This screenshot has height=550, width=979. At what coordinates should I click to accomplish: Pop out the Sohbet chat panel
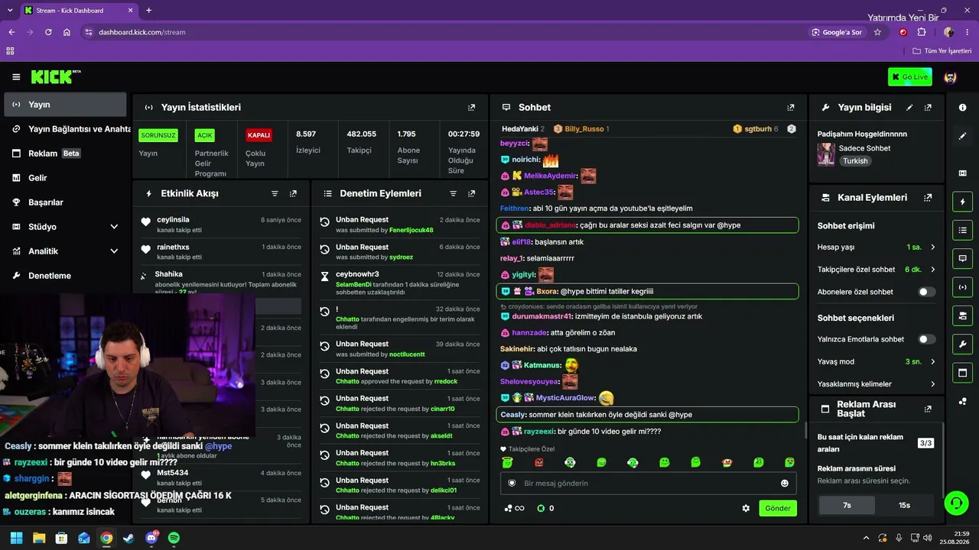click(791, 108)
